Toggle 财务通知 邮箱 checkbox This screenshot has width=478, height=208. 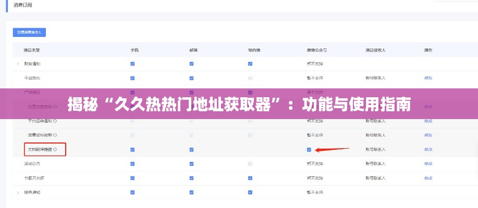pos(191,64)
